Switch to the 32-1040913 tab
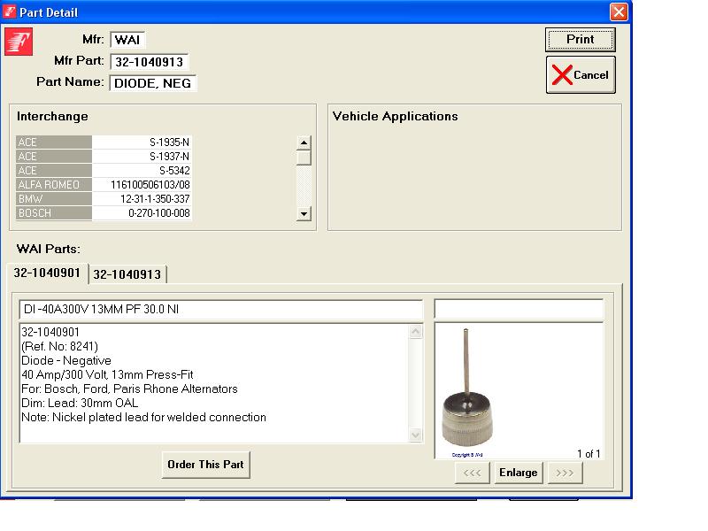 click(x=127, y=274)
